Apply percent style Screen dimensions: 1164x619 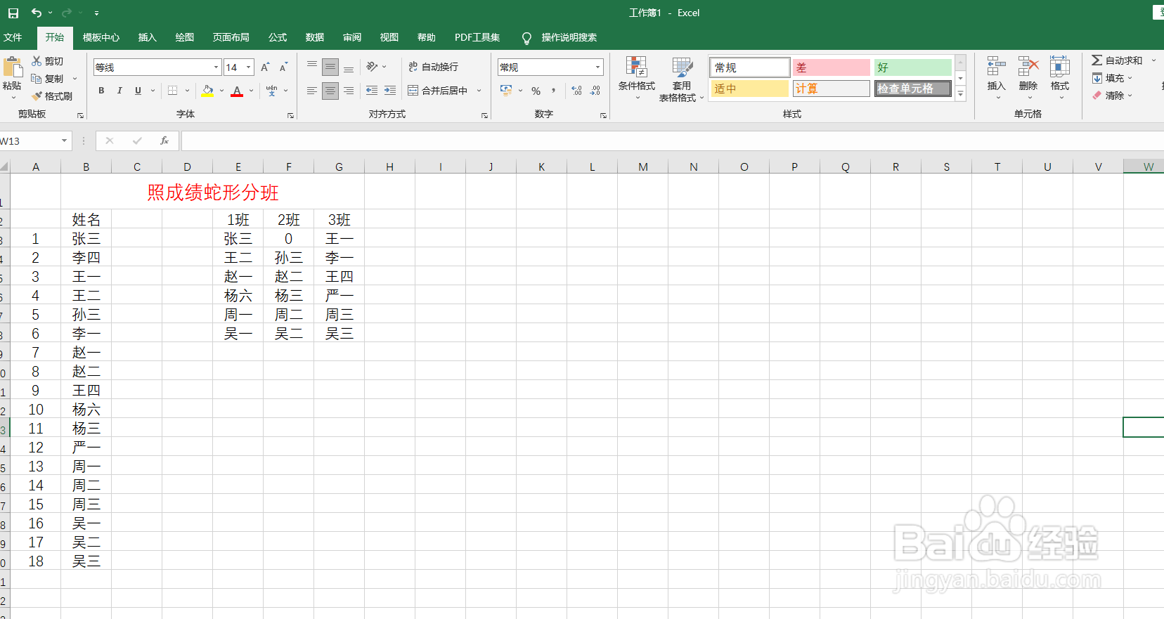click(536, 91)
